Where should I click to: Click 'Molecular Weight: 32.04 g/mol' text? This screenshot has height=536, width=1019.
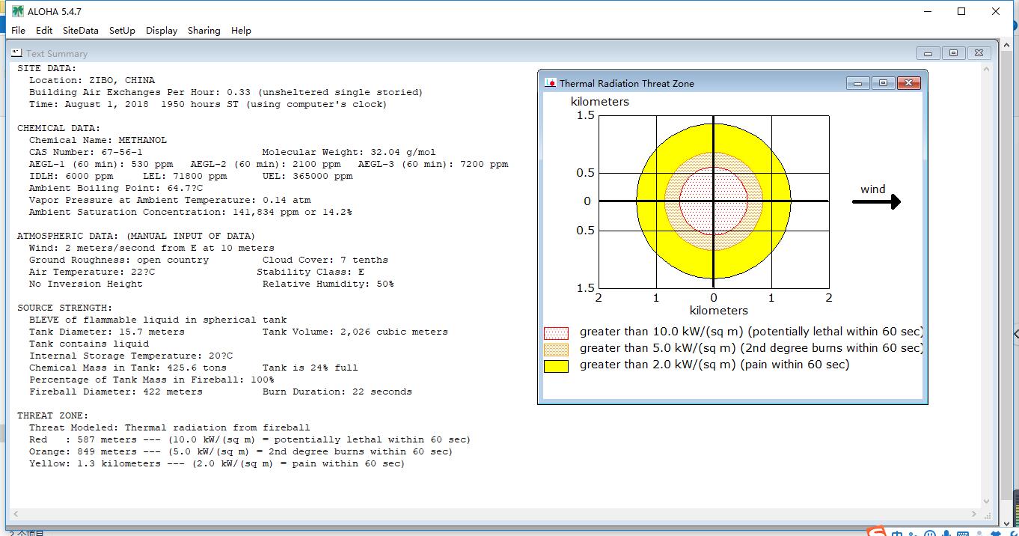tap(349, 152)
